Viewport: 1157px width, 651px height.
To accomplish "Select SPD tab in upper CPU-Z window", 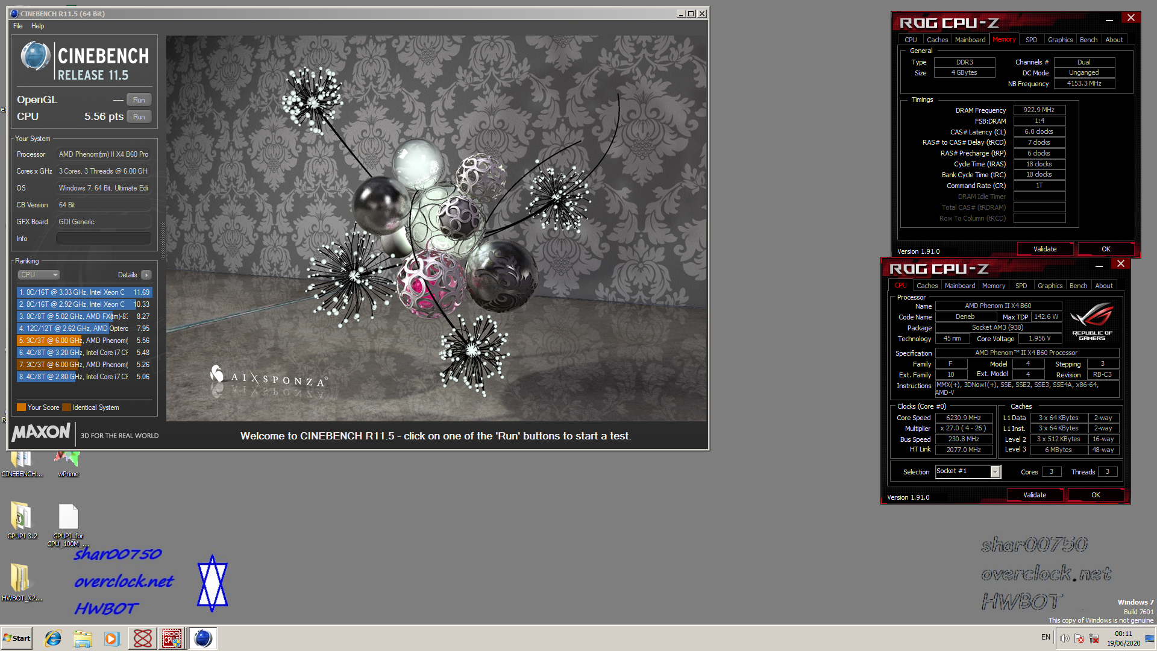I will [1031, 40].
